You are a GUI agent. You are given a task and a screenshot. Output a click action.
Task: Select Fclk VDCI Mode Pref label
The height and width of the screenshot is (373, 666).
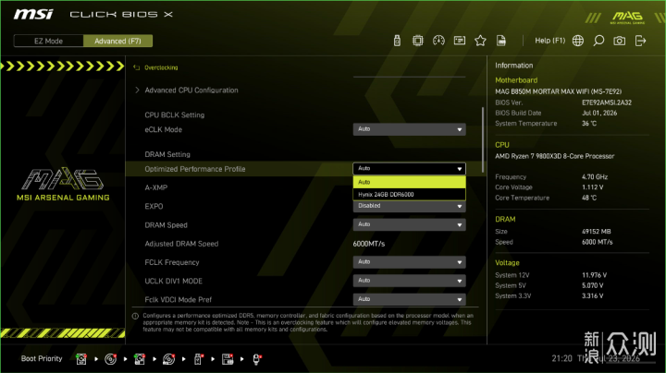pos(178,300)
